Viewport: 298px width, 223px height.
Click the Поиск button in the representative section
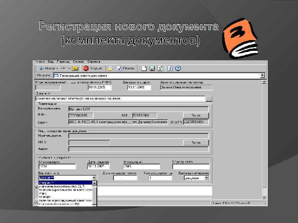click(x=196, y=142)
